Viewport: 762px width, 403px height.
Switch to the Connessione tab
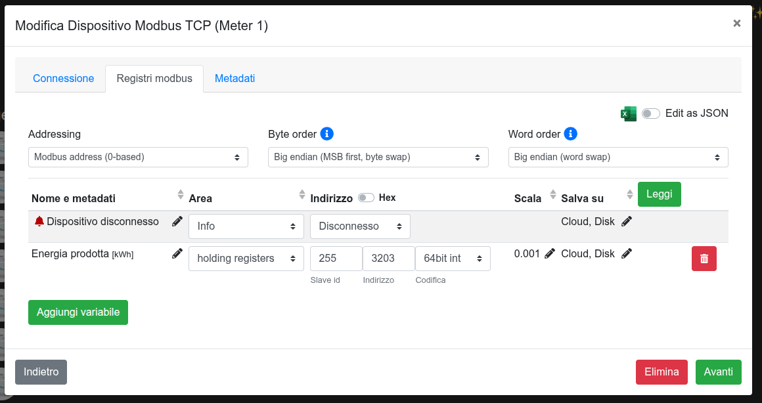[64, 79]
